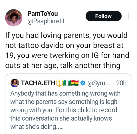Click the word 'davido' in the tweet

[x=52, y=45]
